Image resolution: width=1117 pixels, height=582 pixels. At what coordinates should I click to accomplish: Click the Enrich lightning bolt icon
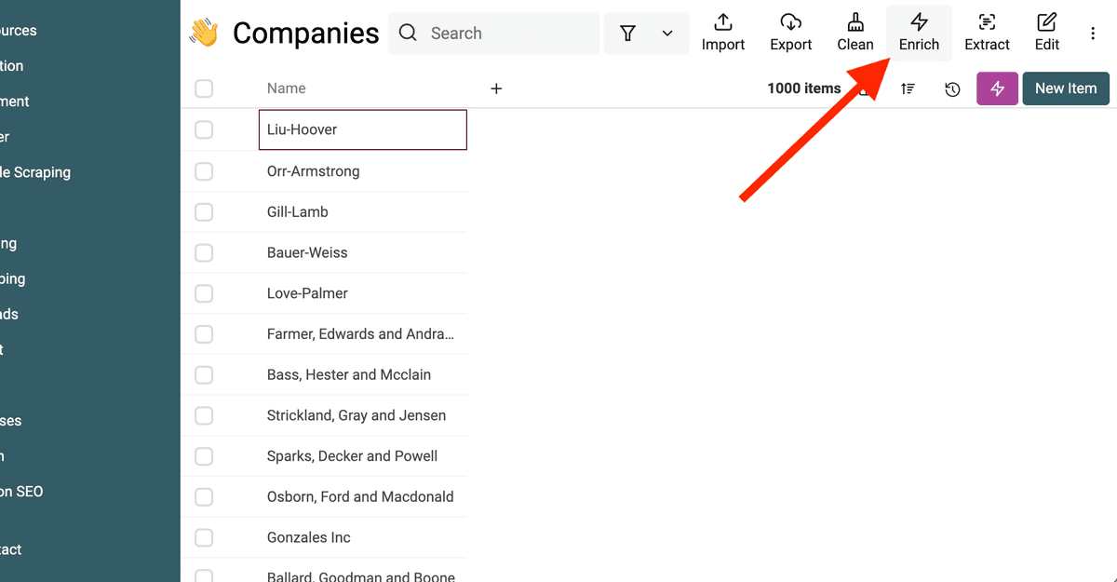point(919,22)
